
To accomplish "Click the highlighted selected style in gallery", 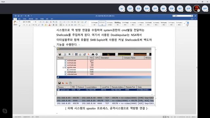I will (x=102, y=23).
